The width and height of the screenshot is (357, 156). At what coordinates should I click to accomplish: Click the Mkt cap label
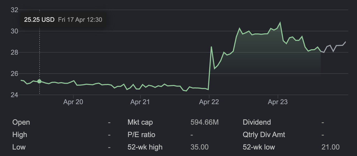click(140, 122)
